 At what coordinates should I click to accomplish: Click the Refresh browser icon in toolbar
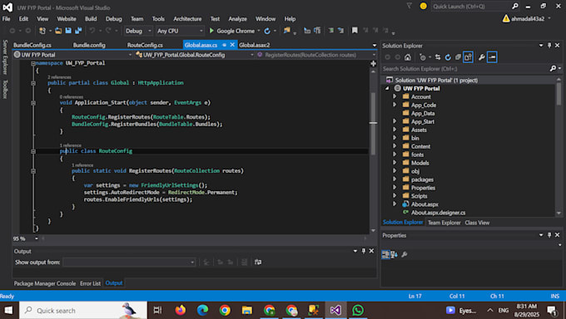(x=267, y=31)
